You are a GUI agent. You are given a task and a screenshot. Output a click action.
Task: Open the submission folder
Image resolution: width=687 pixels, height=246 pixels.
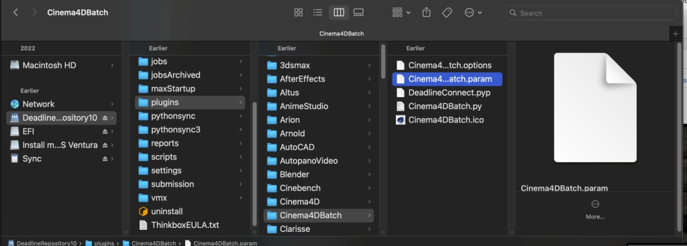tap(190, 184)
